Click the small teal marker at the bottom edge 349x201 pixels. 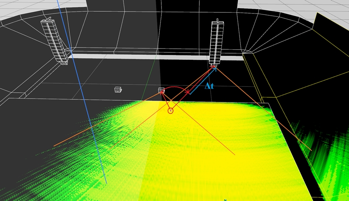(x=225, y=200)
